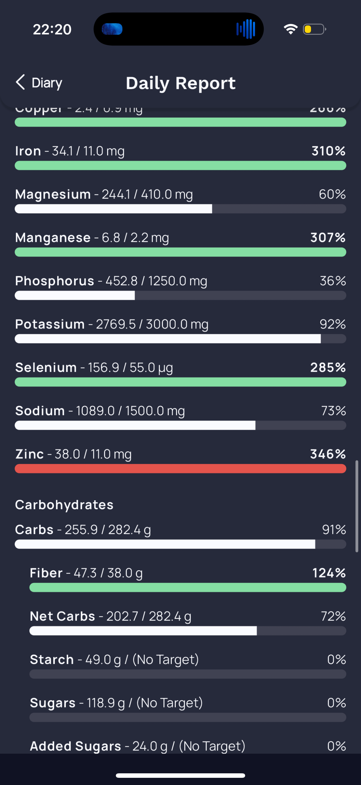Select the Magnesium 60% progress bar

click(x=180, y=209)
